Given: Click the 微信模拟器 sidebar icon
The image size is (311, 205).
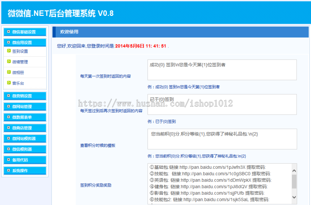Looking at the screenshot, I should click(x=8, y=149).
